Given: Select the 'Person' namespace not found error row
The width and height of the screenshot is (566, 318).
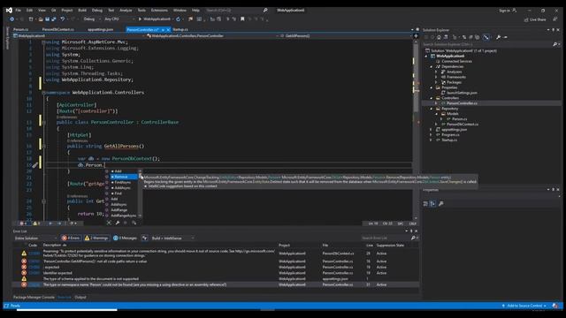Looking at the screenshot, I should (x=216, y=284).
